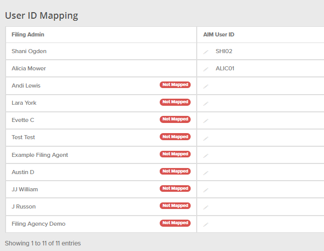Click pencil icon in Austin D row
Image resolution: width=324 pixels, height=251 pixels.
[206, 173]
